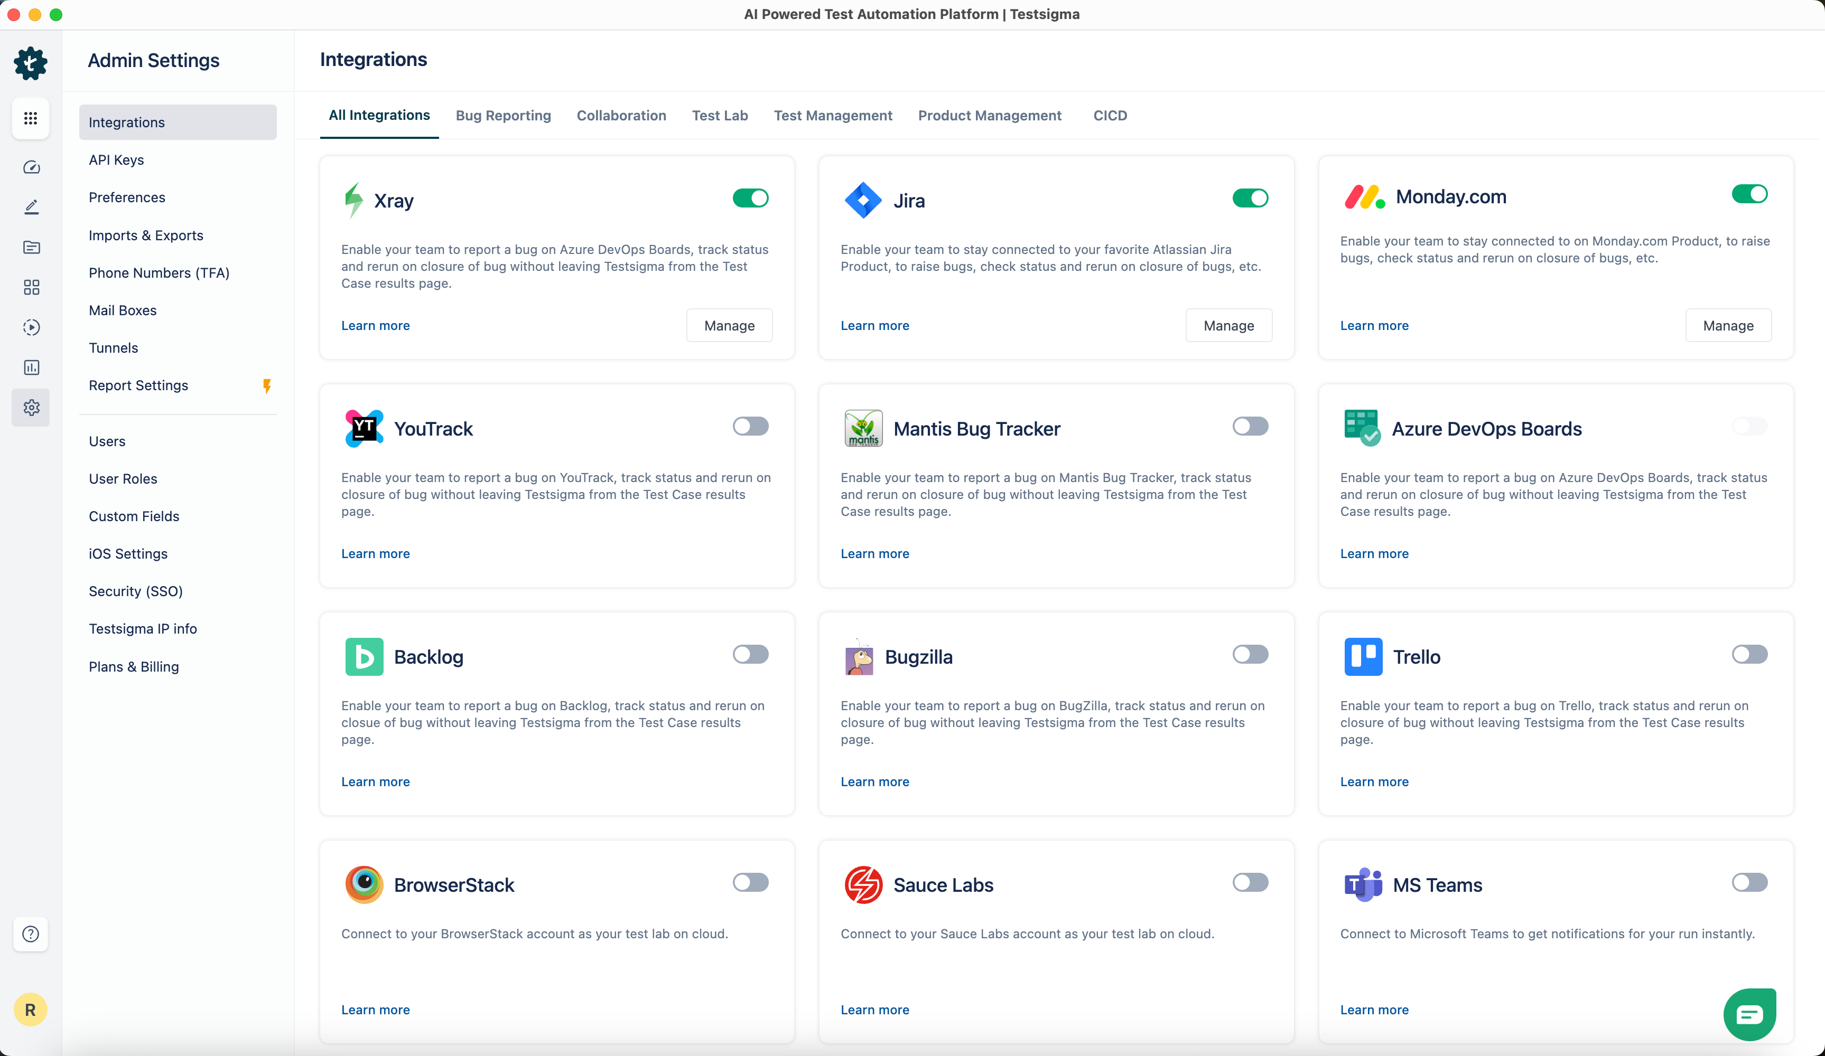Open the green chat widget icon
This screenshot has height=1056, width=1825.
click(x=1749, y=1014)
